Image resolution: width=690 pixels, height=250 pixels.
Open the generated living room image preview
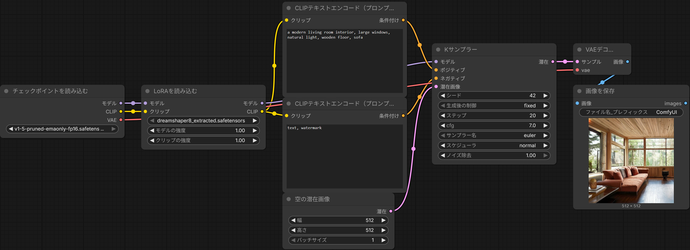[631, 160]
